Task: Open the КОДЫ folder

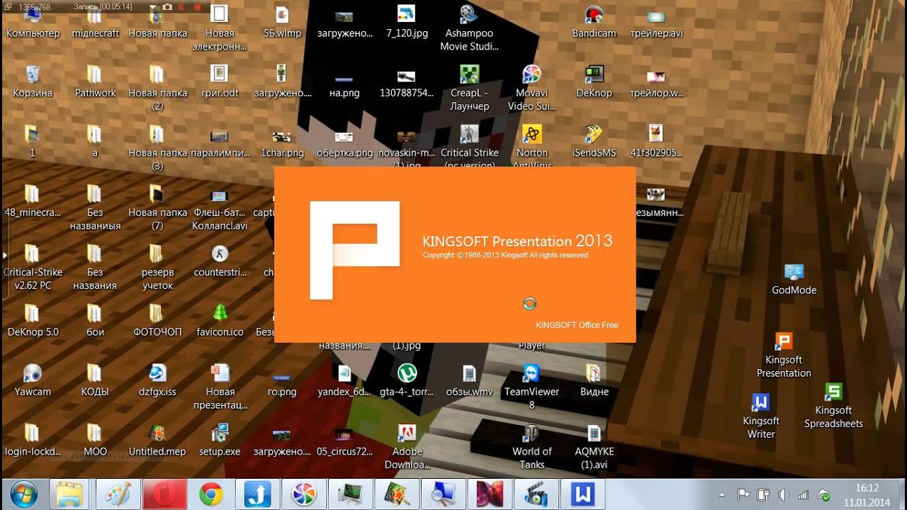Action: click(95, 381)
